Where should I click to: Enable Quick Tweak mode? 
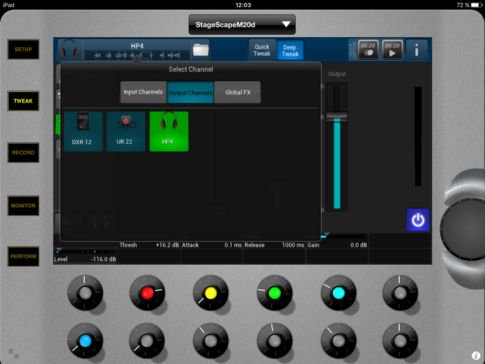click(262, 50)
